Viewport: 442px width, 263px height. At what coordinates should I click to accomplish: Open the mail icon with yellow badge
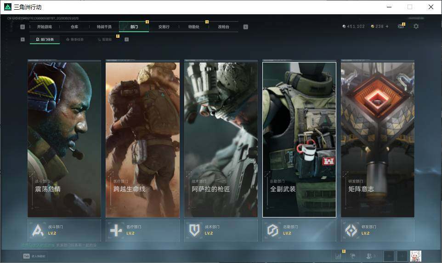tap(401, 26)
